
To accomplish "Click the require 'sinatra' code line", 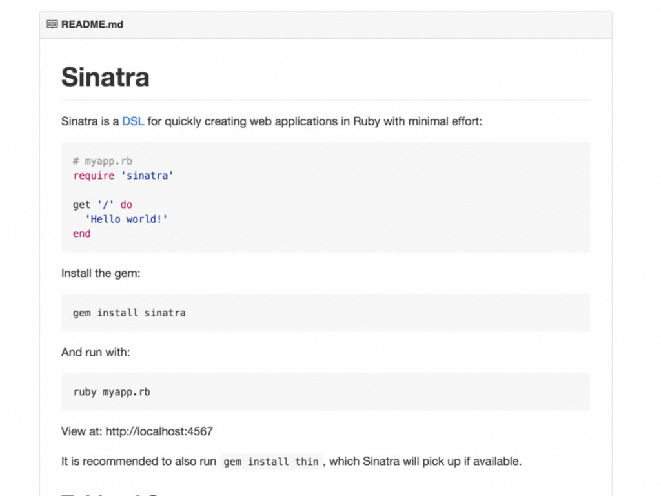I will 123,176.
